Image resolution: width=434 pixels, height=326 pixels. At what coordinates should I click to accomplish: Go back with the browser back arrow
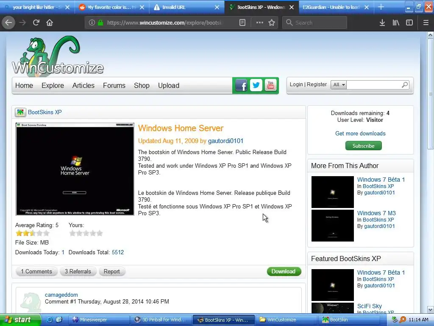pos(8,22)
